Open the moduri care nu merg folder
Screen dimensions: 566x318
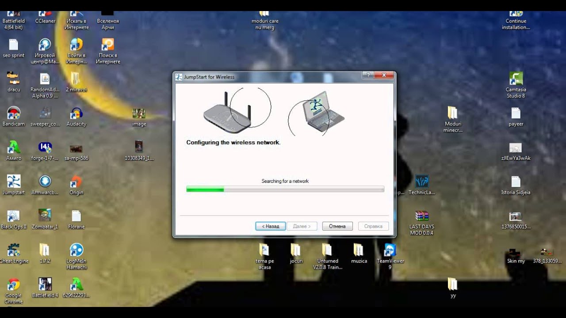click(x=264, y=20)
